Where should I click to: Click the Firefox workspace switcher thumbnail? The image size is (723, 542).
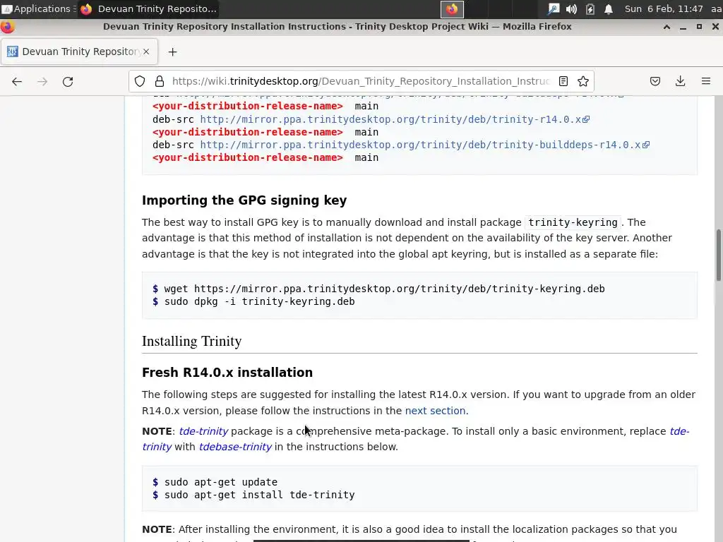click(x=452, y=9)
